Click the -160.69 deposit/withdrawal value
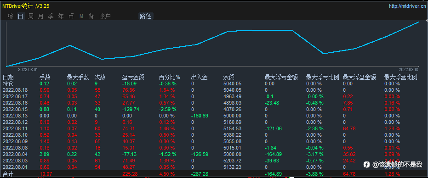428x178 pixels. [200, 116]
